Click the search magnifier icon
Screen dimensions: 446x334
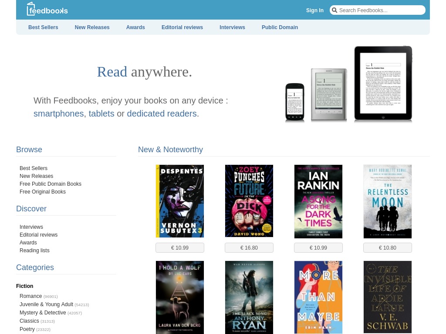(x=334, y=10)
